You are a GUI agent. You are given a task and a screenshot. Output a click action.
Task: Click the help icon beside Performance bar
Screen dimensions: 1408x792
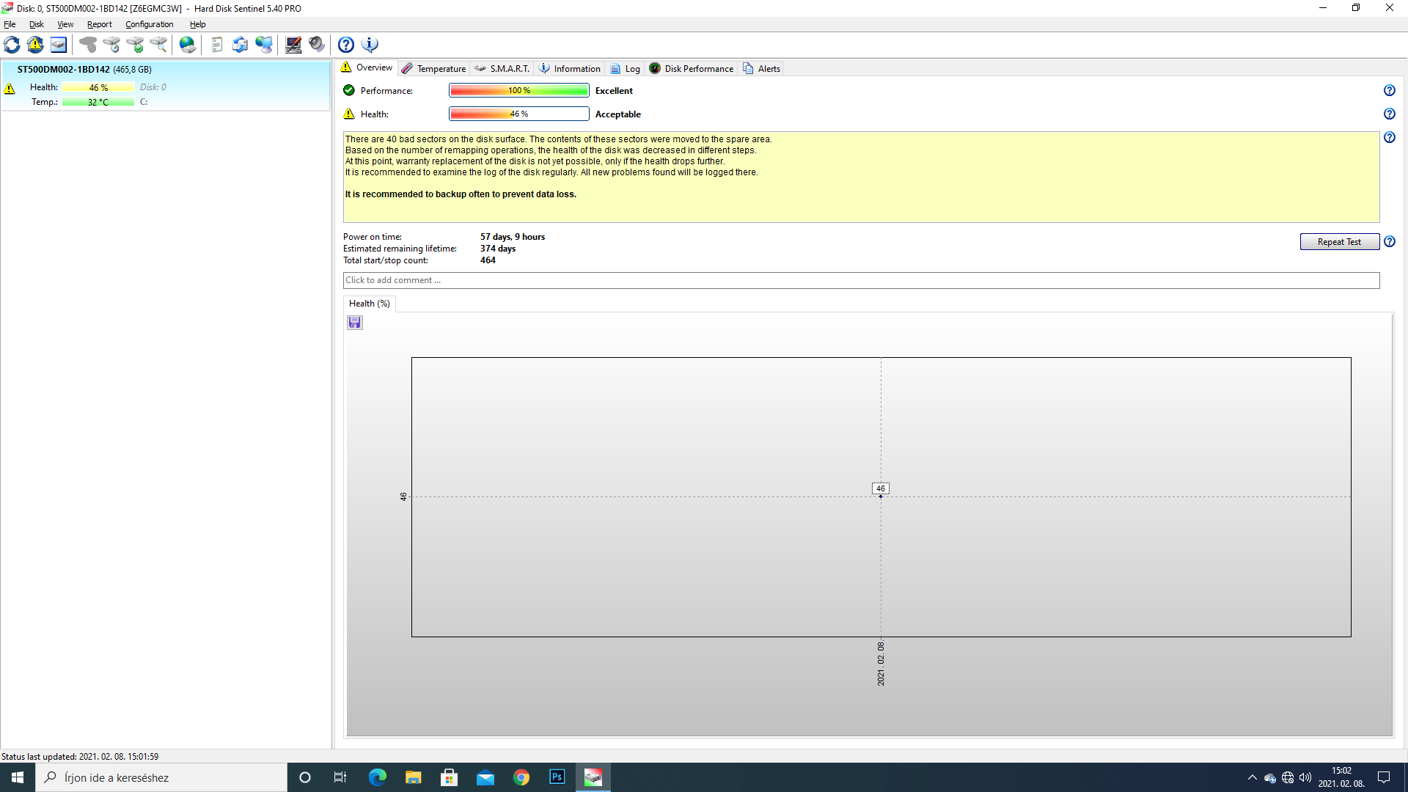pyautogui.click(x=1390, y=90)
